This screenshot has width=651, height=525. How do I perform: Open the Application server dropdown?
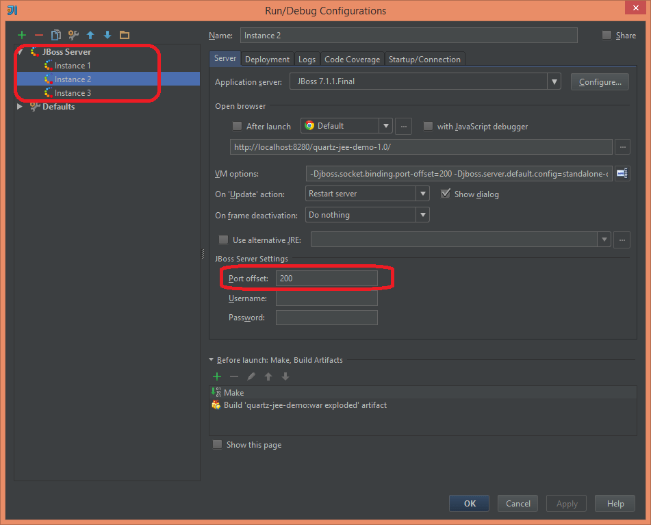(553, 81)
